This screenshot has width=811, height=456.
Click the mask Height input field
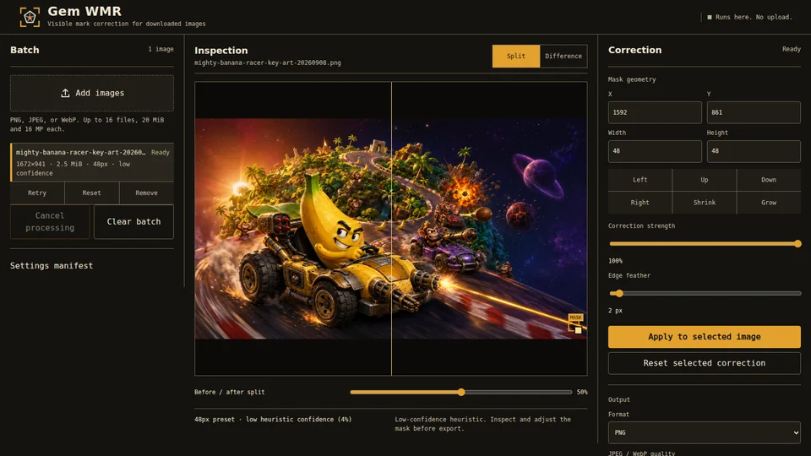[x=754, y=151]
